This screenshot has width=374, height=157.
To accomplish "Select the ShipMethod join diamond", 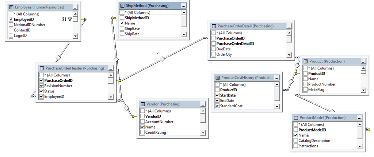I will click(x=116, y=59).
